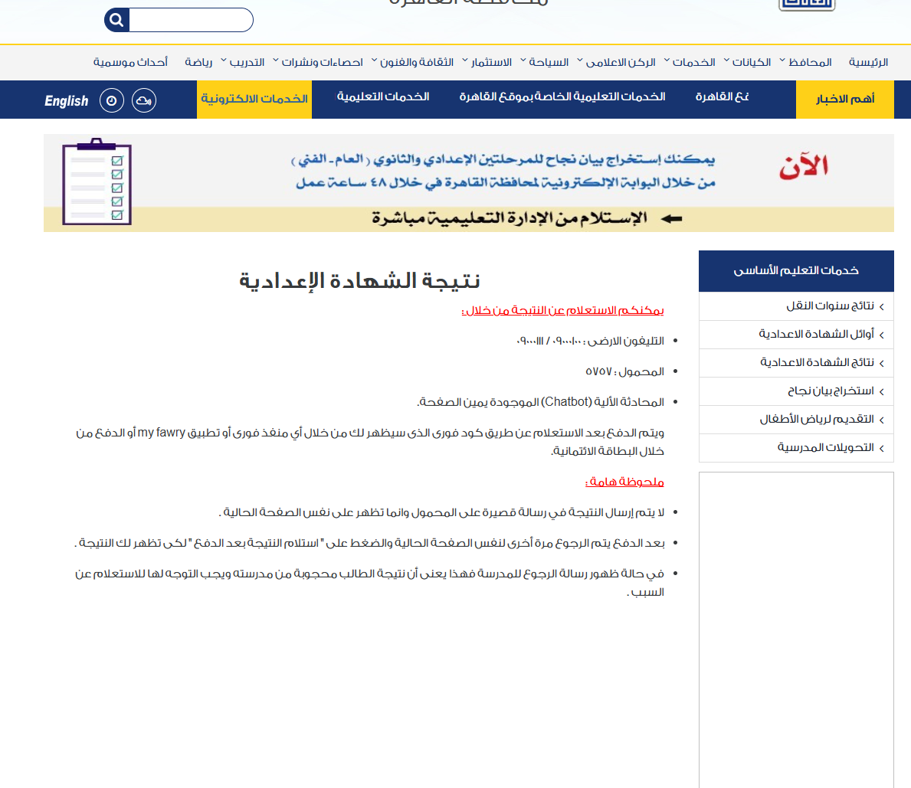Select the الخدمات التعليمية tab
The image size is (911, 788).
point(383,97)
